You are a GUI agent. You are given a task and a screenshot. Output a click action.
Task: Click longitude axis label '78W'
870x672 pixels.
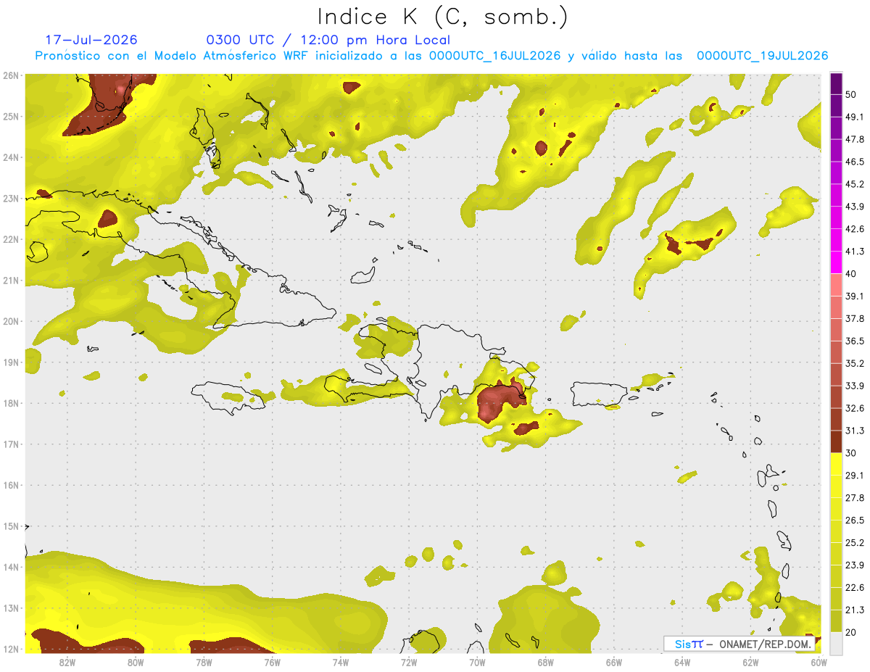tap(204, 662)
